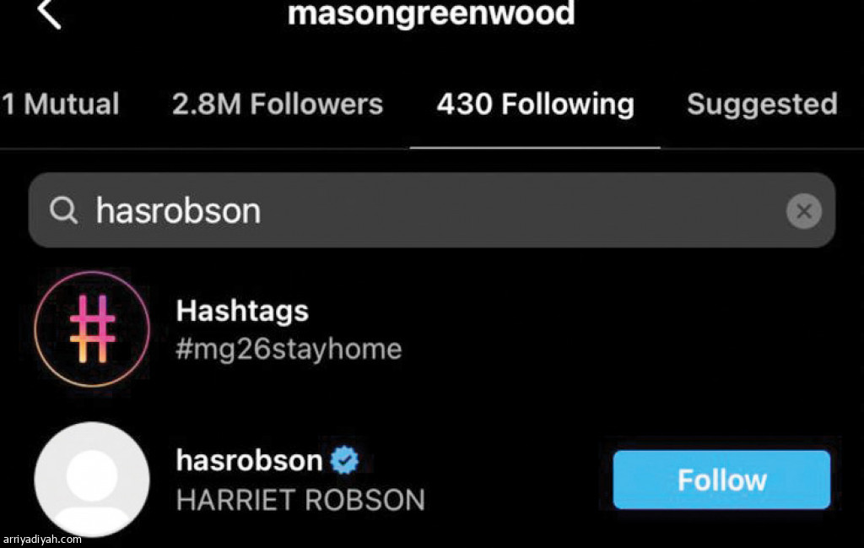
Task: Switch to the 2.8M Followers tab
Action: [x=277, y=104]
